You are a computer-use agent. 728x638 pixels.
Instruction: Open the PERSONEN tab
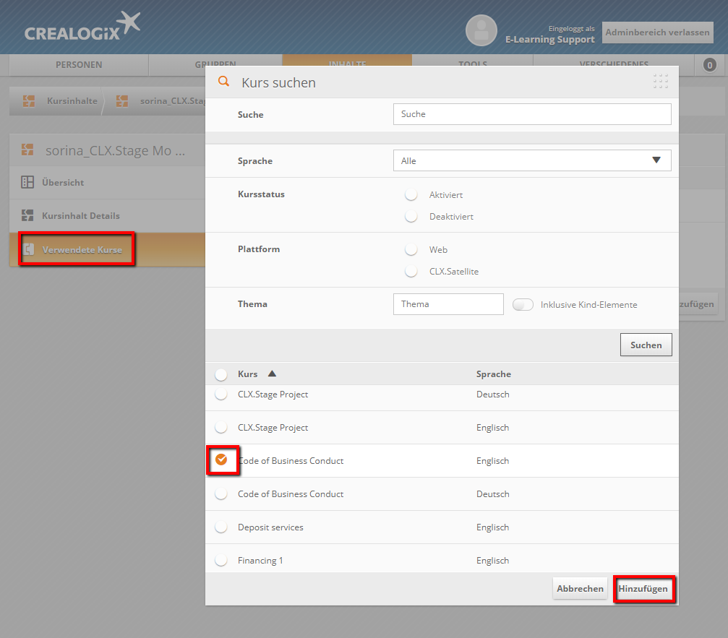point(79,65)
